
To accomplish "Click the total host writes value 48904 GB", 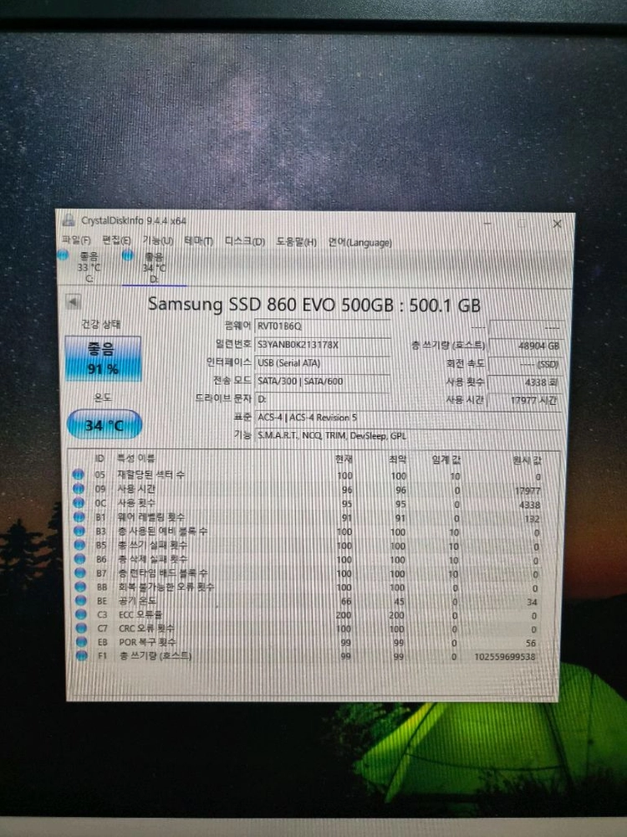I will click(525, 346).
